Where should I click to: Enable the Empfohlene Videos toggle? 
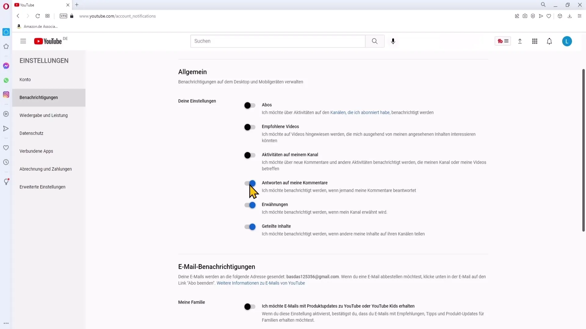point(250,127)
